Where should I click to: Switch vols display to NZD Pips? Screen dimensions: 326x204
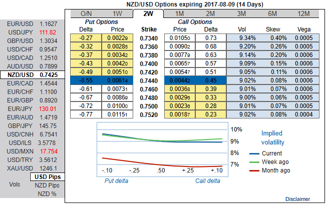(x=48, y=185)
